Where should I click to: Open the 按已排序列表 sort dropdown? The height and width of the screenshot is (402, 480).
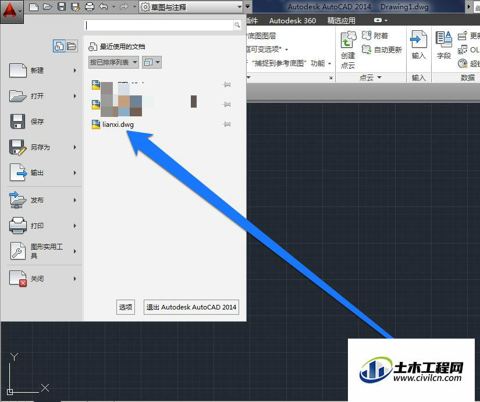coord(113,62)
